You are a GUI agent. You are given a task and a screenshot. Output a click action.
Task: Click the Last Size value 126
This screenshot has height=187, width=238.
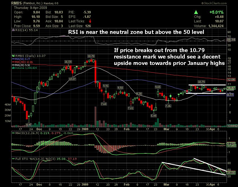point(88,26)
